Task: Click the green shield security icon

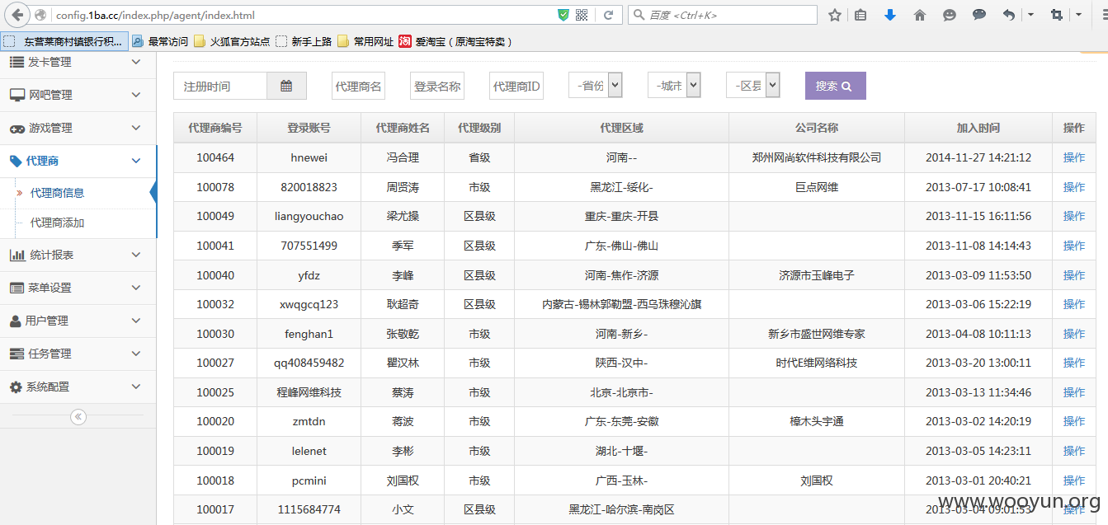Action: pyautogui.click(x=563, y=15)
